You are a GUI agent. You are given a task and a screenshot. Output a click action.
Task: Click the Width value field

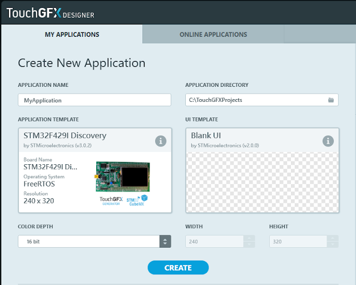point(214,242)
